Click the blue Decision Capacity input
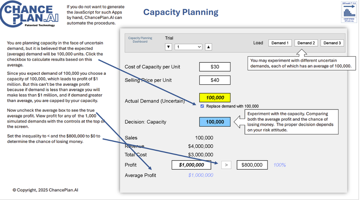Image resolution: width=360 pixels, height=200 pixels. point(215,122)
